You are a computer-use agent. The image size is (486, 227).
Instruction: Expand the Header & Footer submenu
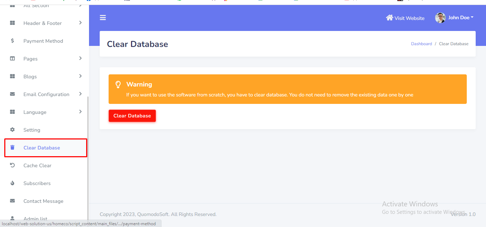click(x=80, y=23)
